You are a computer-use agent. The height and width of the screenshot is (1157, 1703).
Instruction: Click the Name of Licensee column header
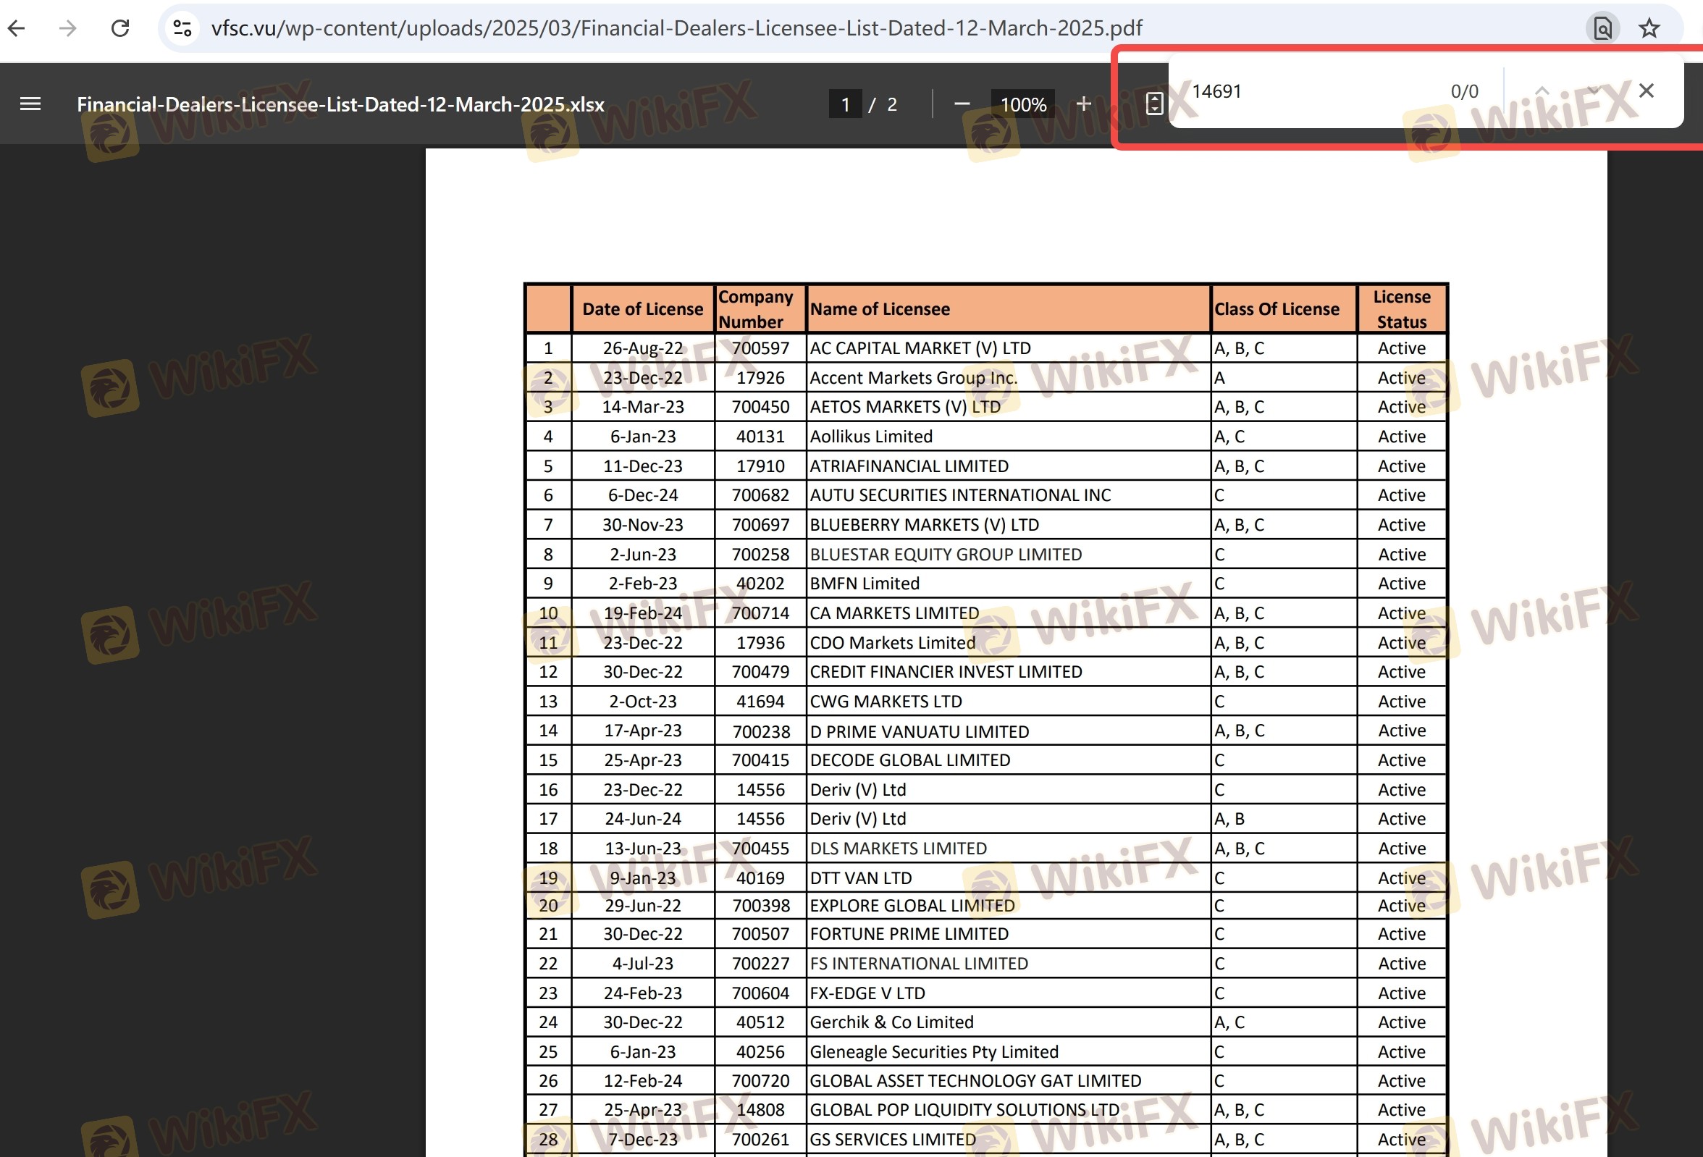pyautogui.click(x=879, y=309)
